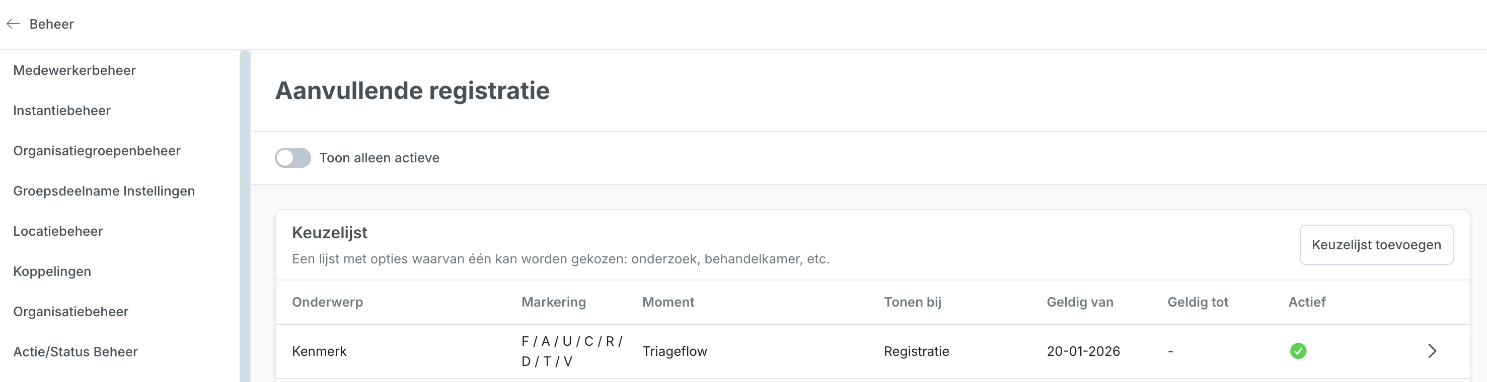
Task: Click the back arrow next to Beheer
Action: [13, 24]
